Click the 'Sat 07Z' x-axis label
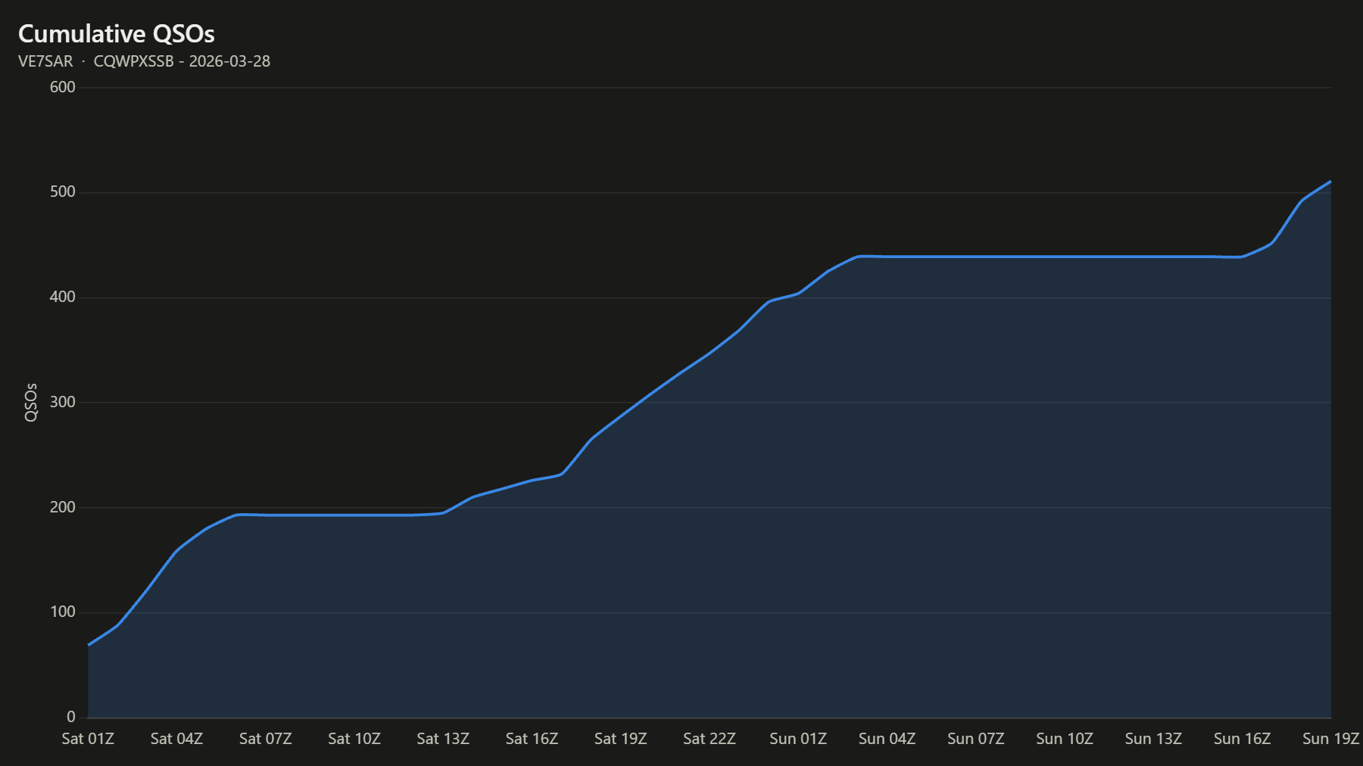Viewport: 1363px width, 766px height. [x=266, y=739]
